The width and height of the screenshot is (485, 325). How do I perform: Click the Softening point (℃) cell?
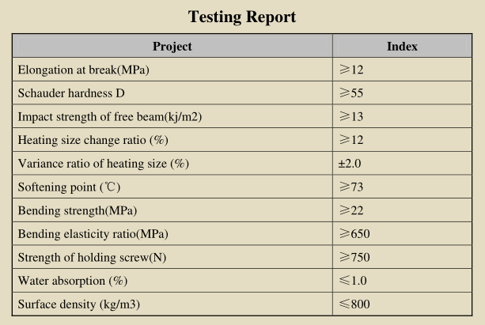[172, 187]
